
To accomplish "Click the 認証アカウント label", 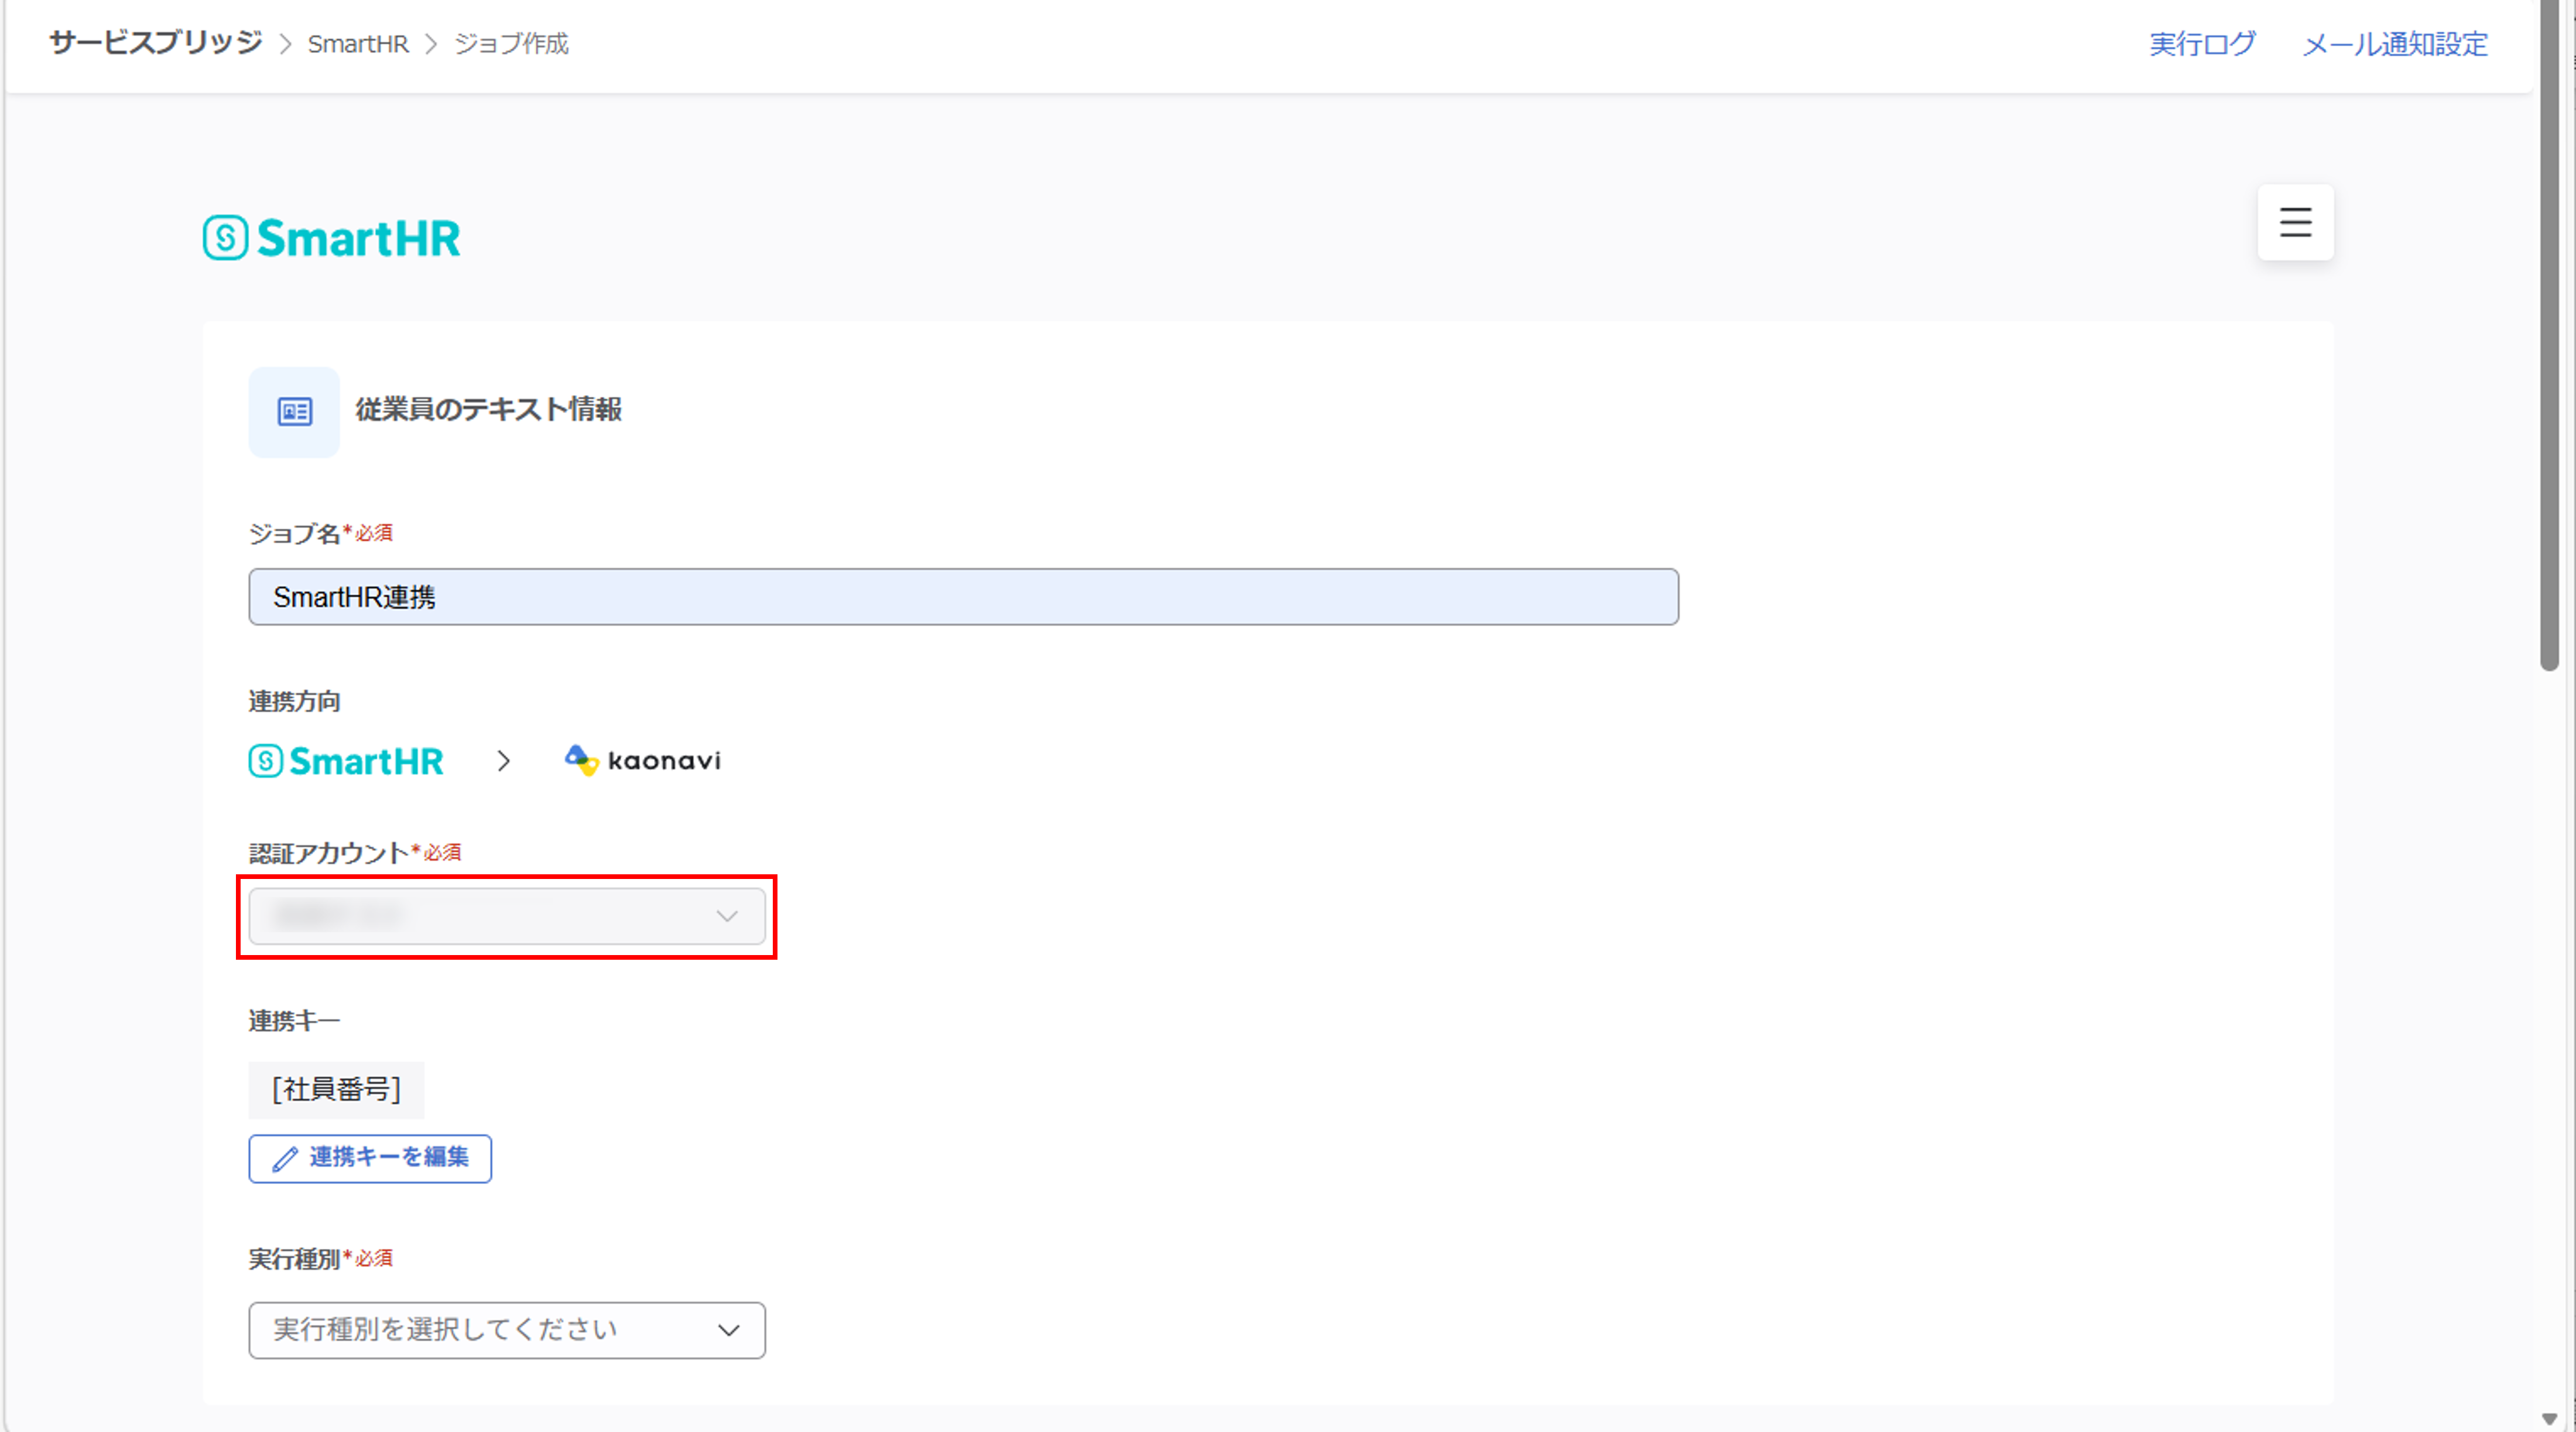I will pos(329,853).
